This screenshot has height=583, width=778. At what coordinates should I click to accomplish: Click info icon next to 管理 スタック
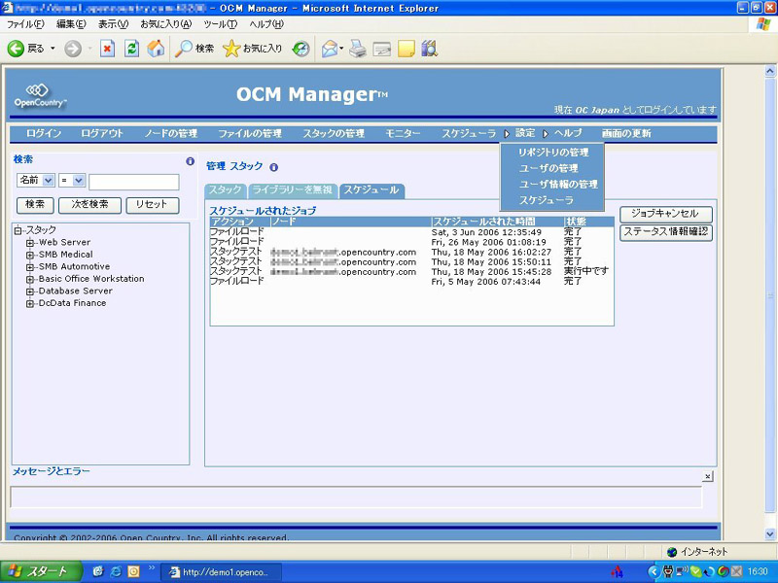pos(273,167)
